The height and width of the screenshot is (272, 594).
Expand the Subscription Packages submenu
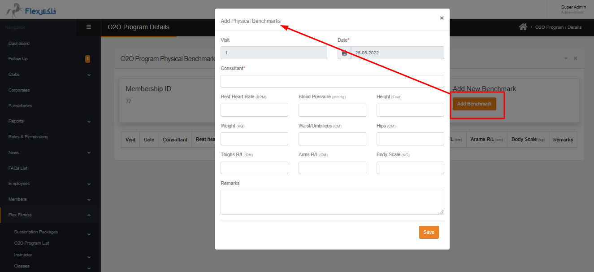pyautogui.click(x=89, y=234)
